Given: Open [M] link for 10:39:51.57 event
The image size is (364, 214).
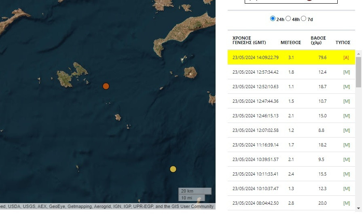Looking at the screenshot, I should point(347,159).
